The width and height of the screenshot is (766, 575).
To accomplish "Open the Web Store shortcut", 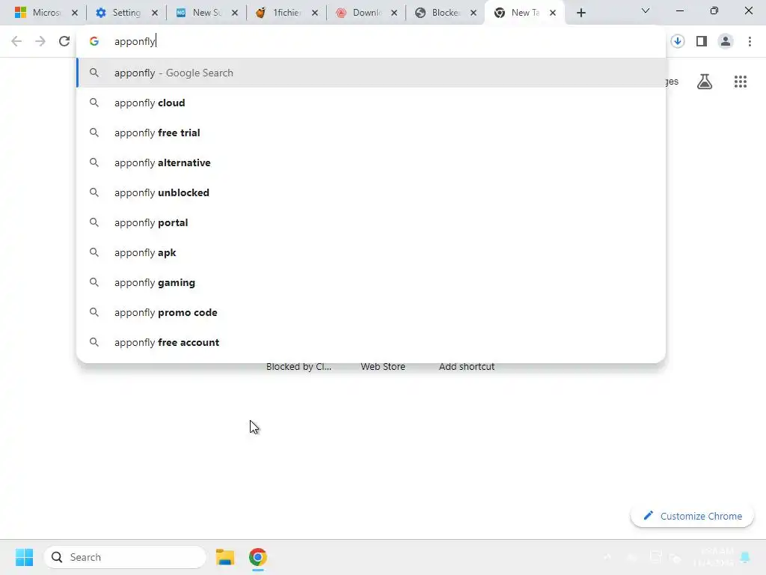I will [x=383, y=367].
